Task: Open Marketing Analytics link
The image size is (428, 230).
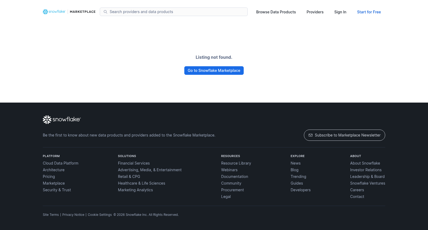Action: pyautogui.click(x=135, y=190)
